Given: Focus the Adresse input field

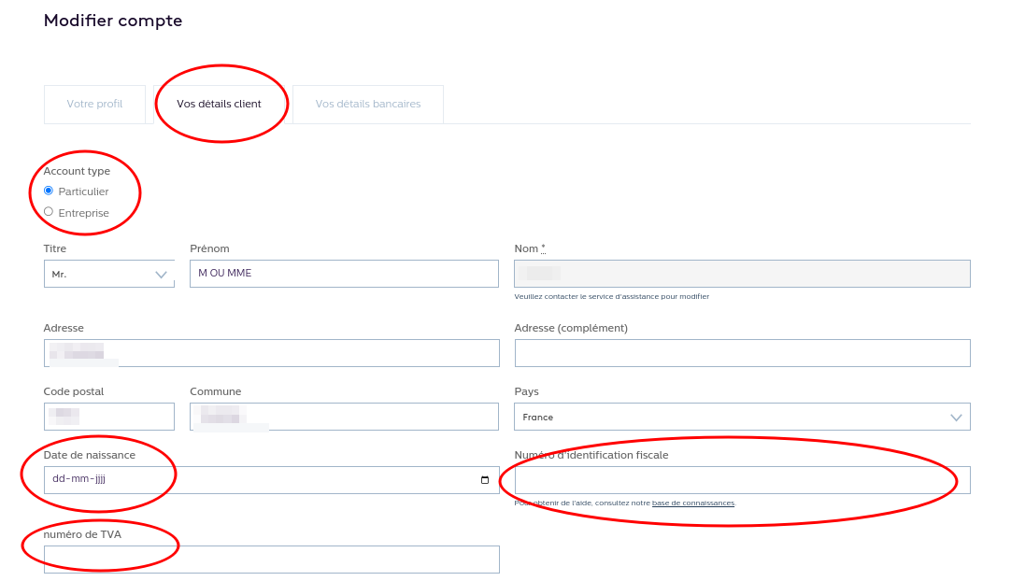Looking at the screenshot, I should pyautogui.click(x=271, y=353).
